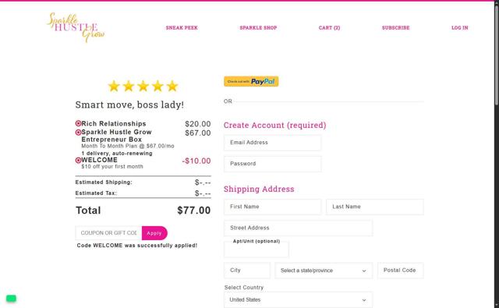Click the Create Account (required) heading
This screenshot has width=499, height=308.
pyautogui.click(x=275, y=125)
